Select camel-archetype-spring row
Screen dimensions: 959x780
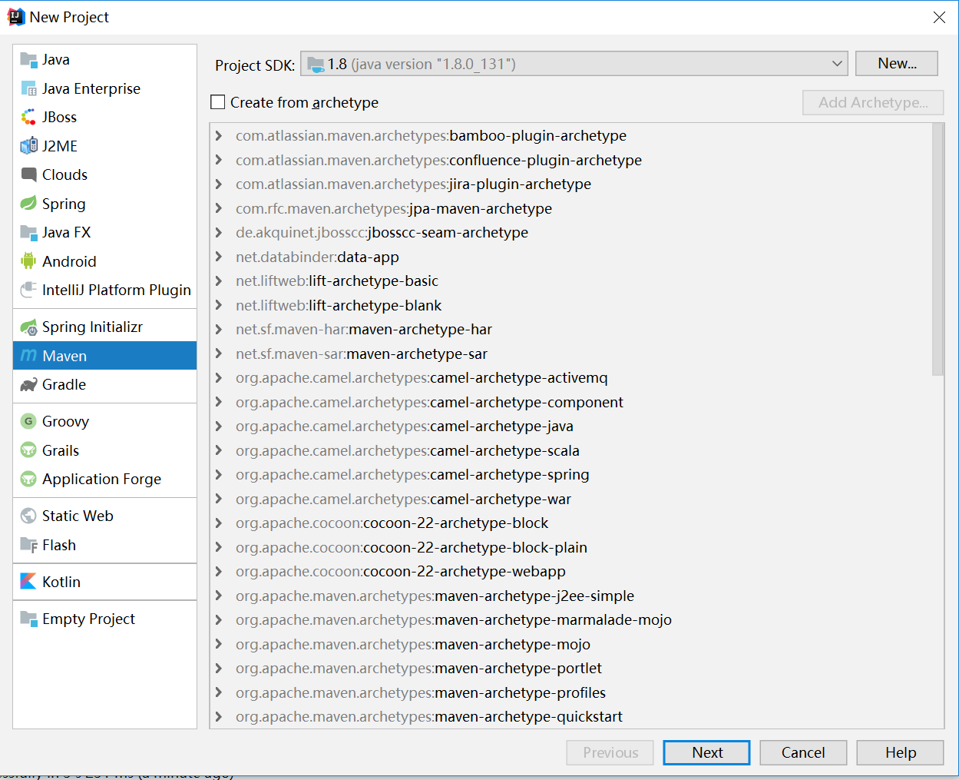(570, 475)
